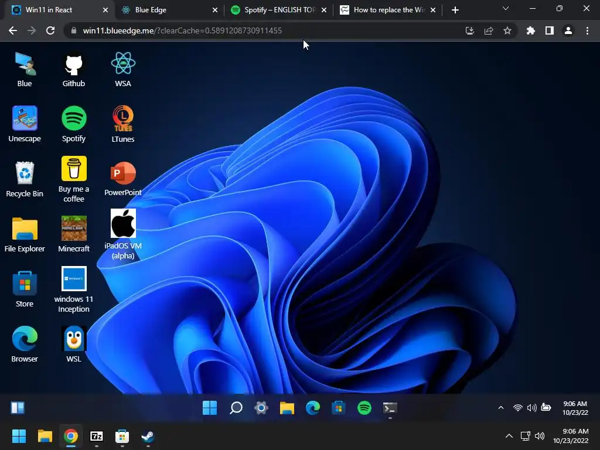Open Spotify in the web taskbar
This screenshot has height=450, width=600.
coord(364,408)
